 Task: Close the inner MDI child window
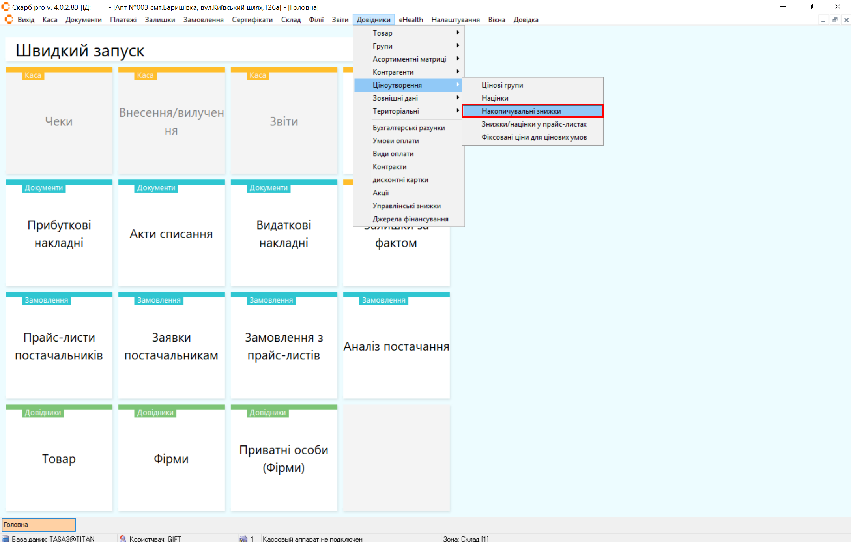[x=846, y=20]
